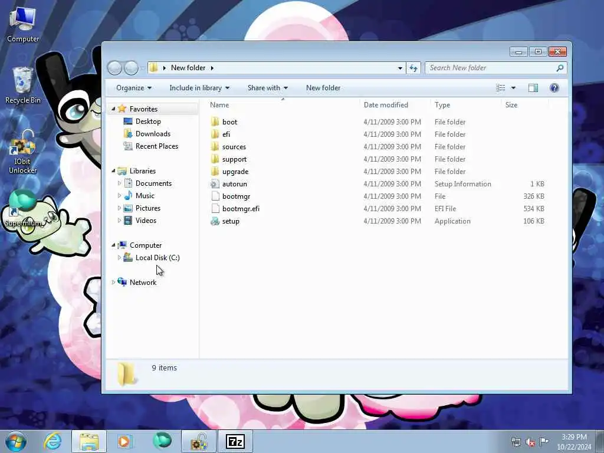Screen dimensions: 604x453
Task: Select the efi folder row
Action: coord(377,134)
